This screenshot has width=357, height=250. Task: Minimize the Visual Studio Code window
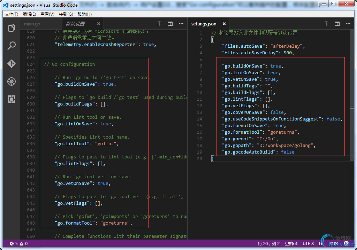[x=324, y=3]
